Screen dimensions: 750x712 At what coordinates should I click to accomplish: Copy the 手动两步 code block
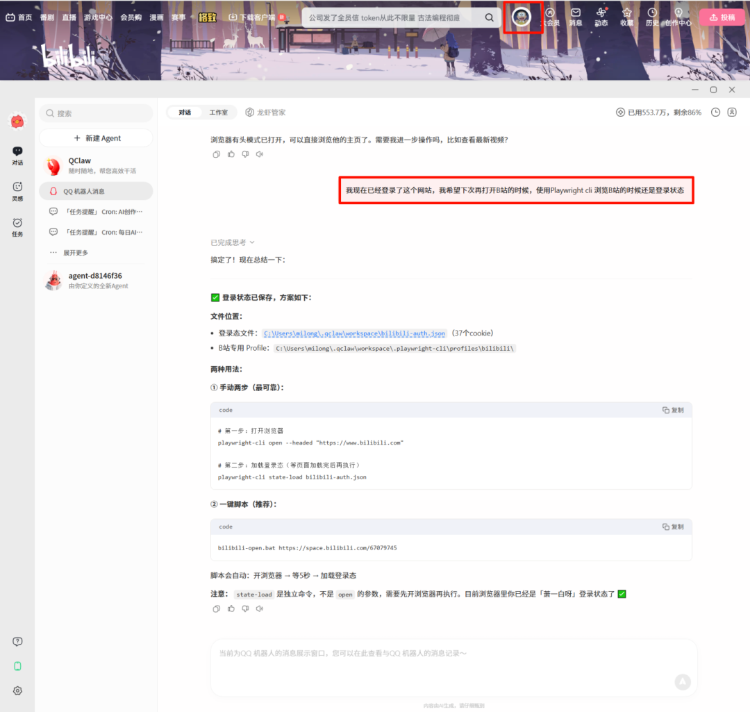pos(673,410)
